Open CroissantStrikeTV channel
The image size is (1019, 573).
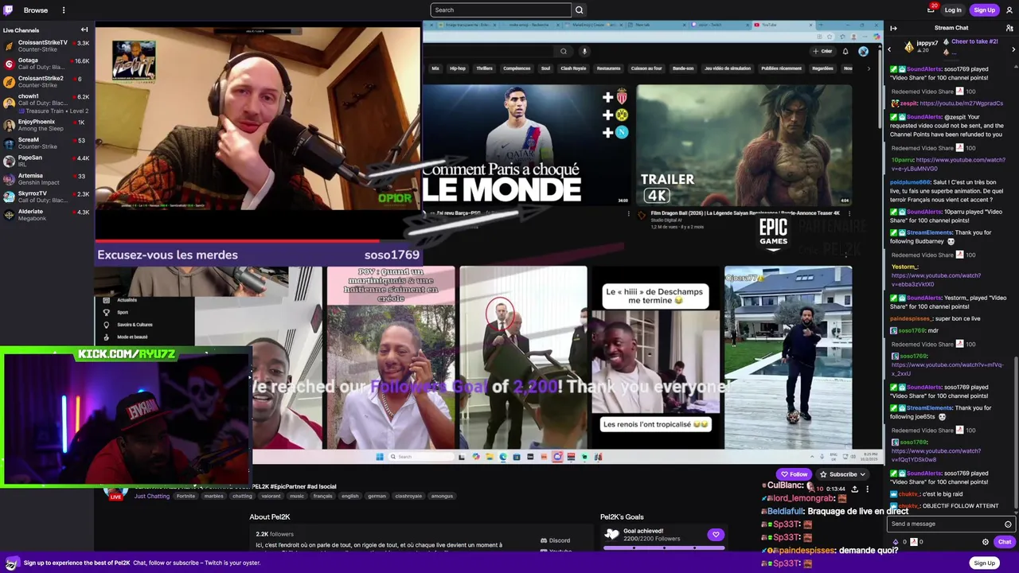tap(47, 46)
